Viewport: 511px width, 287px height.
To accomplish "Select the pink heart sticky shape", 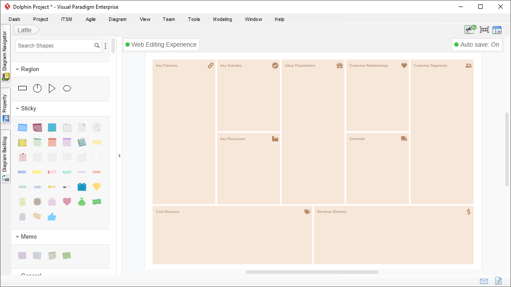I will (67, 202).
